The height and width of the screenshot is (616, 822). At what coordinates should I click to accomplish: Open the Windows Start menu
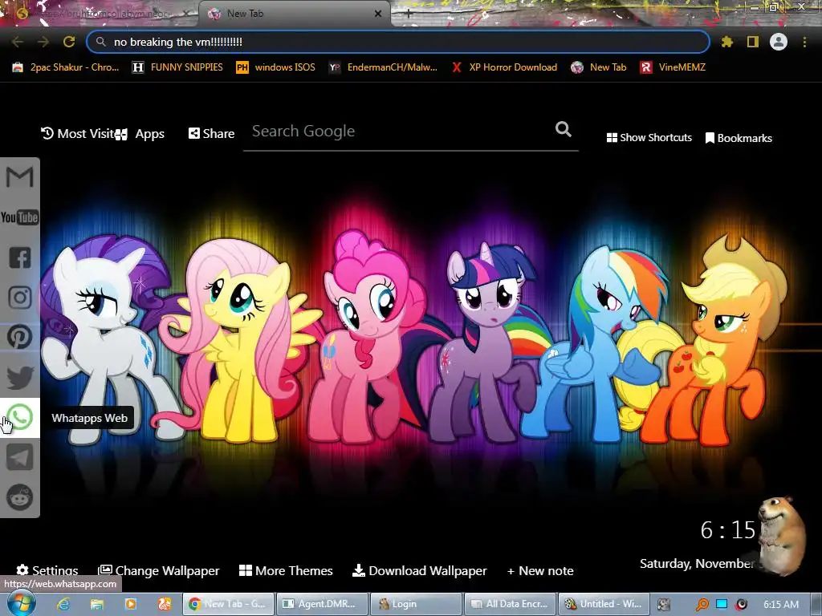pos(21,603)
